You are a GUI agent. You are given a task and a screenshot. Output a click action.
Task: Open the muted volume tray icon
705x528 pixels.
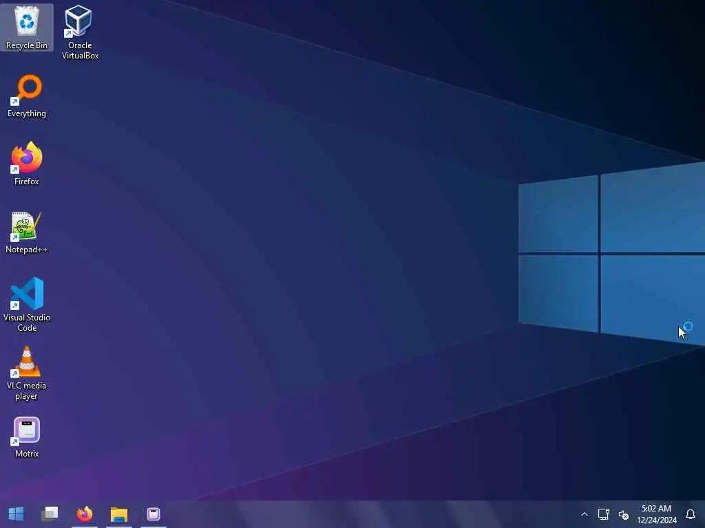point(623,514)
